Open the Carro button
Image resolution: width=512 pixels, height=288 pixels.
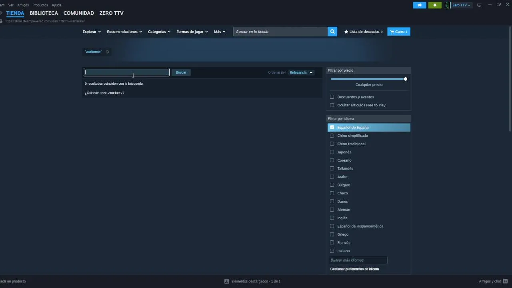point(399,32)
